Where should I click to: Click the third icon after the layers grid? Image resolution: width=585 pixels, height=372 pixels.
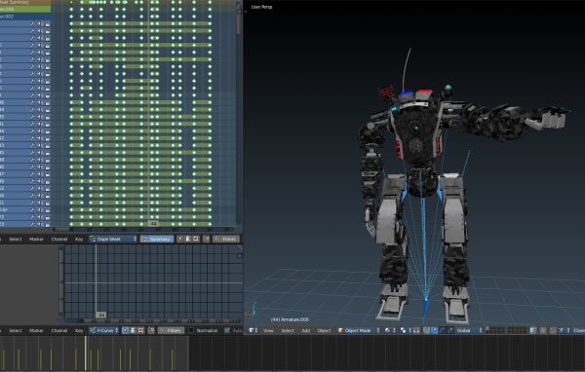(x=553, y=331)
